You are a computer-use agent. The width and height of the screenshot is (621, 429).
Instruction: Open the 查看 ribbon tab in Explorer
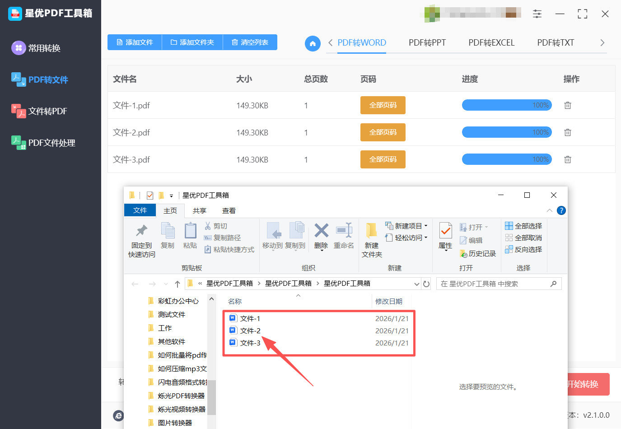(229, 211)
